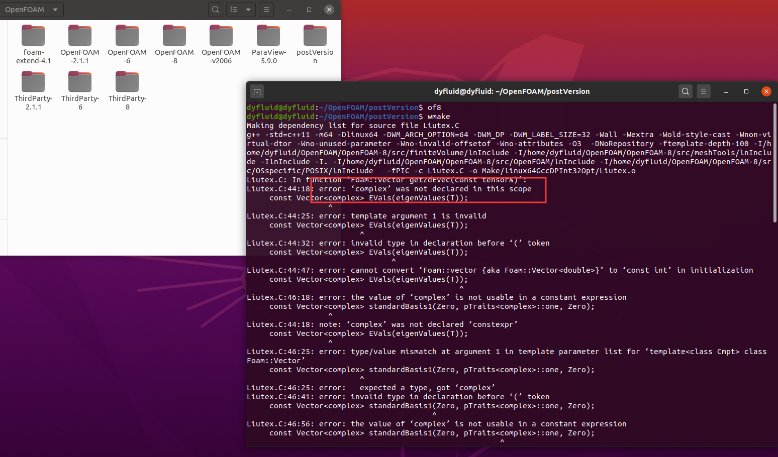Open the ThirdParty-8 folder
This screenshot has height=457, width=778.
click(x=127, y=91)
